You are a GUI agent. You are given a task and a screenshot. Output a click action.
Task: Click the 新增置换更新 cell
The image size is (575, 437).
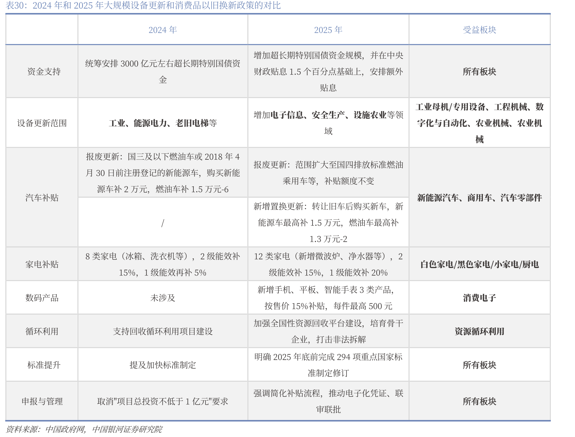tap(328, 223)
